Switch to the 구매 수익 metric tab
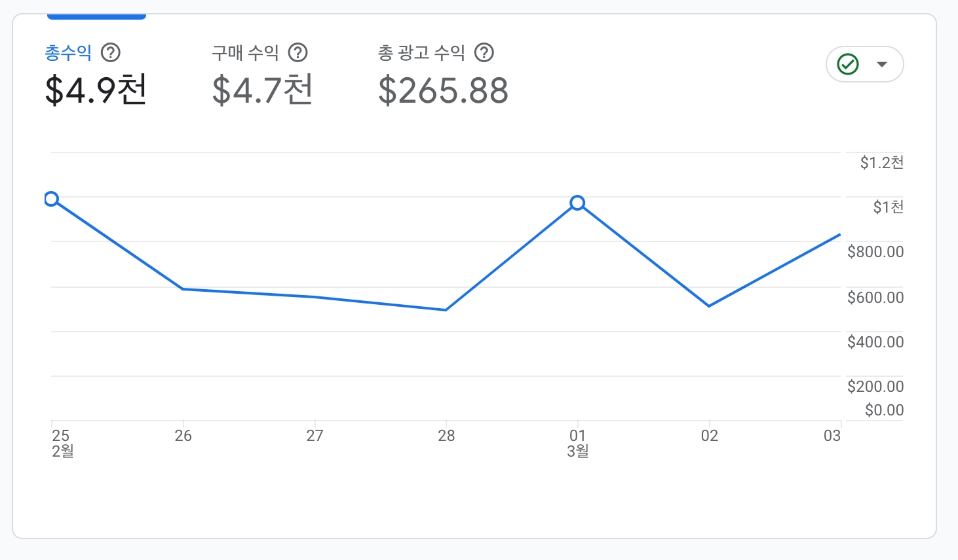 click(245, 52)
